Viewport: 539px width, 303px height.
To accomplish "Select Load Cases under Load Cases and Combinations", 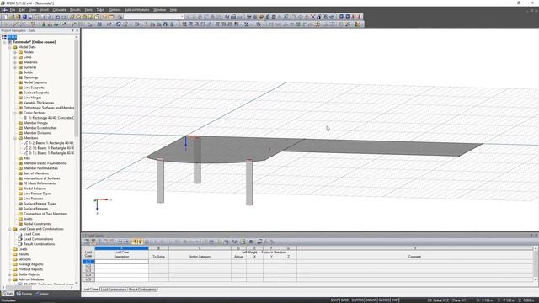I will pyautogui.click(x=32, y=234).
